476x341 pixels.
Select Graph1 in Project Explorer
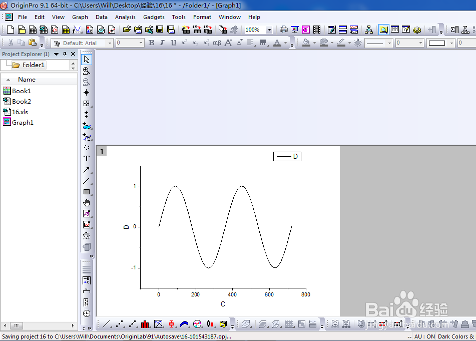point(18,122)
